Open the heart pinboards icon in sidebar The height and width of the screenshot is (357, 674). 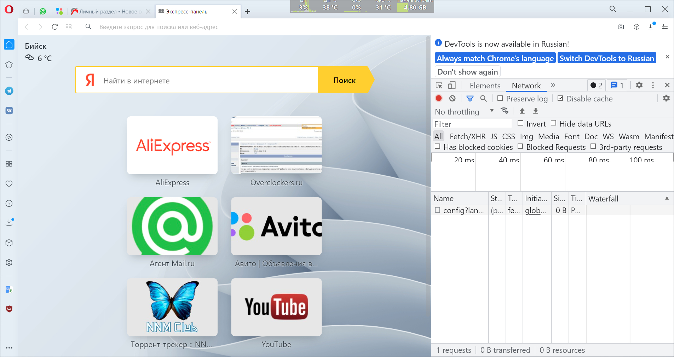click(x=9, y=183)
